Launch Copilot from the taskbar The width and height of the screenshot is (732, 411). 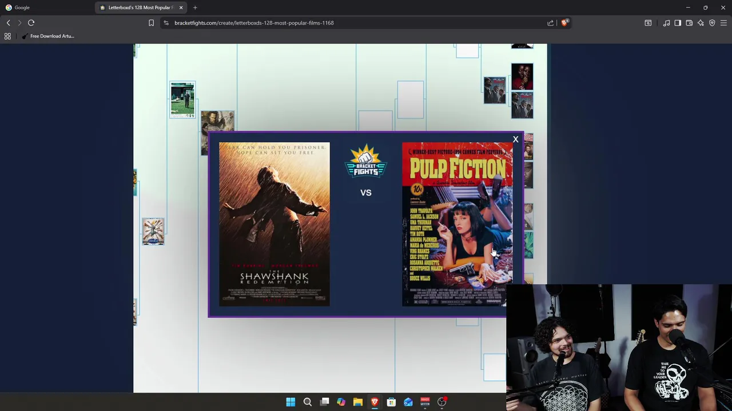coord(341,402)
